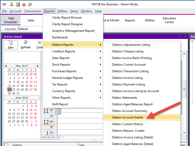
Task: Select Clarity Report Designer
Action: tap(73, 24)
